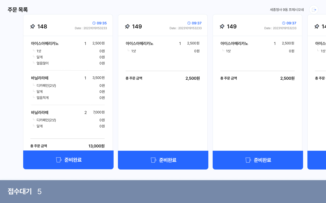Click the 09:35 time on order 148
The height and width of the screenshot is (203, 326).
(102, 23)
